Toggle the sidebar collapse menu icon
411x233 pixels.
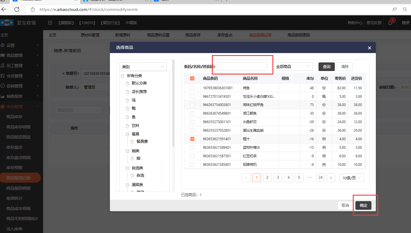(x=50, y=23)
